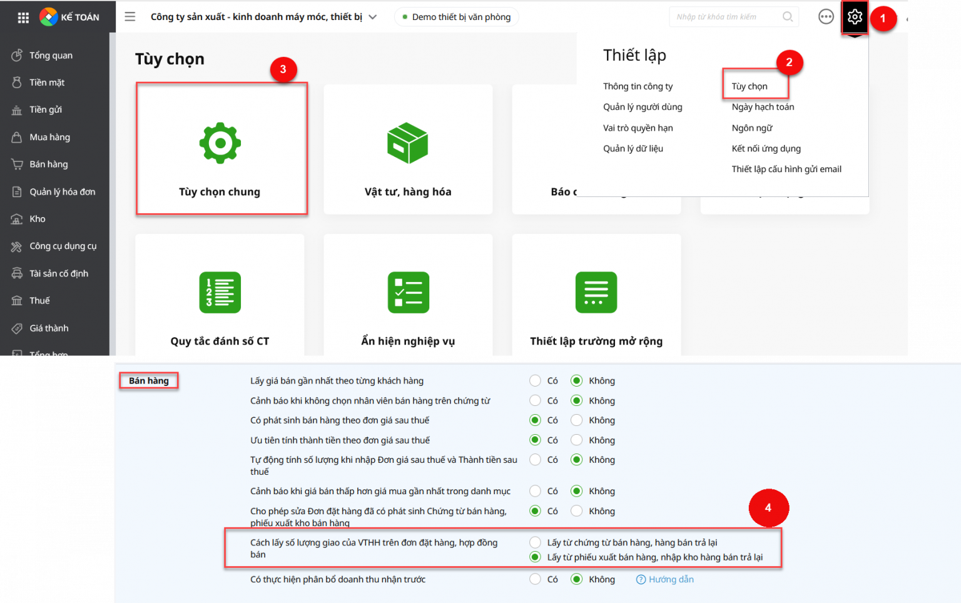The height and width of the screenshot is (603, 961).
Task: Open the settings gear icon
Action: (855, 17)
